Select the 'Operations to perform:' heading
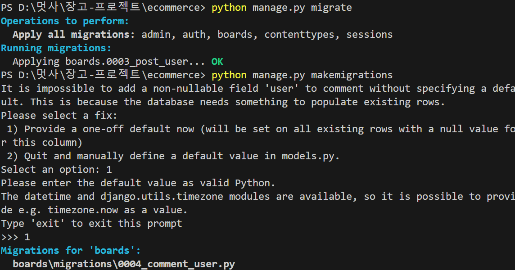 pos(65,21)
